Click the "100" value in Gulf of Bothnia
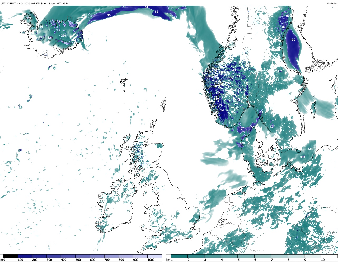The height and width of the screenshot is (262, 338). [x=293, y=40]
